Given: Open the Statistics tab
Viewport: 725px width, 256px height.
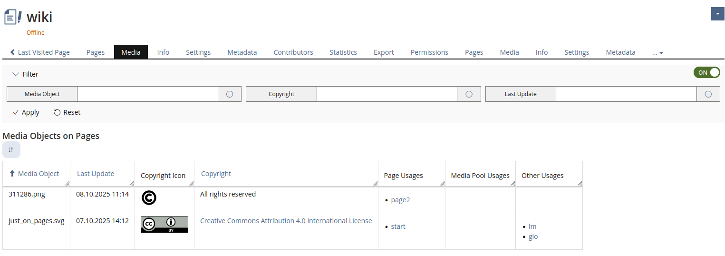Looking at the screenshot, I should click(343, 52).
